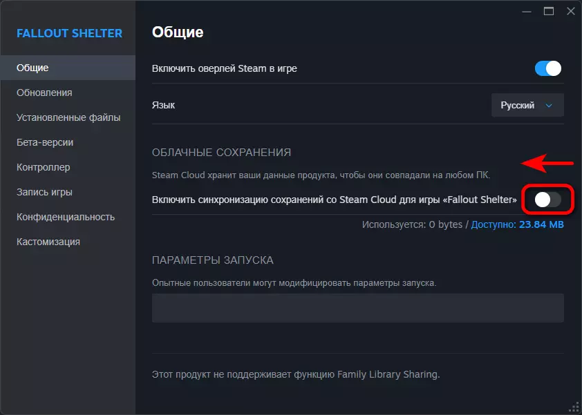Select the Общие sidebar item
The height and width of the screenshot is (415, 582).
32,68
